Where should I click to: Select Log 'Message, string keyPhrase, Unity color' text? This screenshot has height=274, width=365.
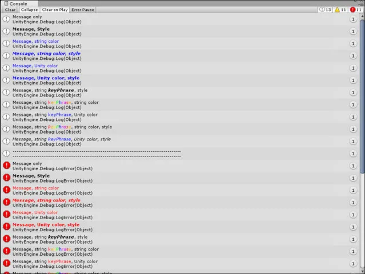tap(55, 115)
